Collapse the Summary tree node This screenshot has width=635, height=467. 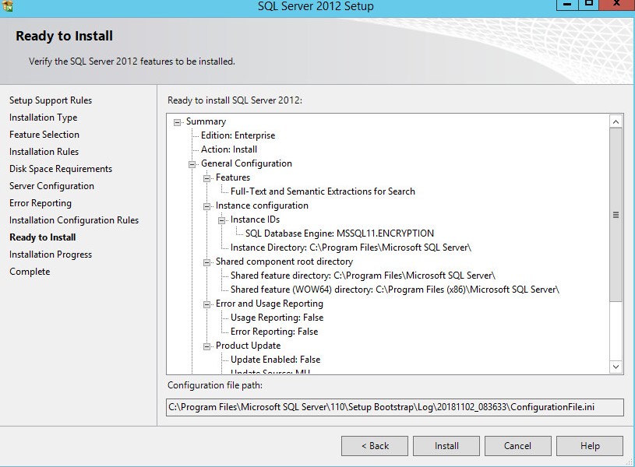tap(177, 122)
